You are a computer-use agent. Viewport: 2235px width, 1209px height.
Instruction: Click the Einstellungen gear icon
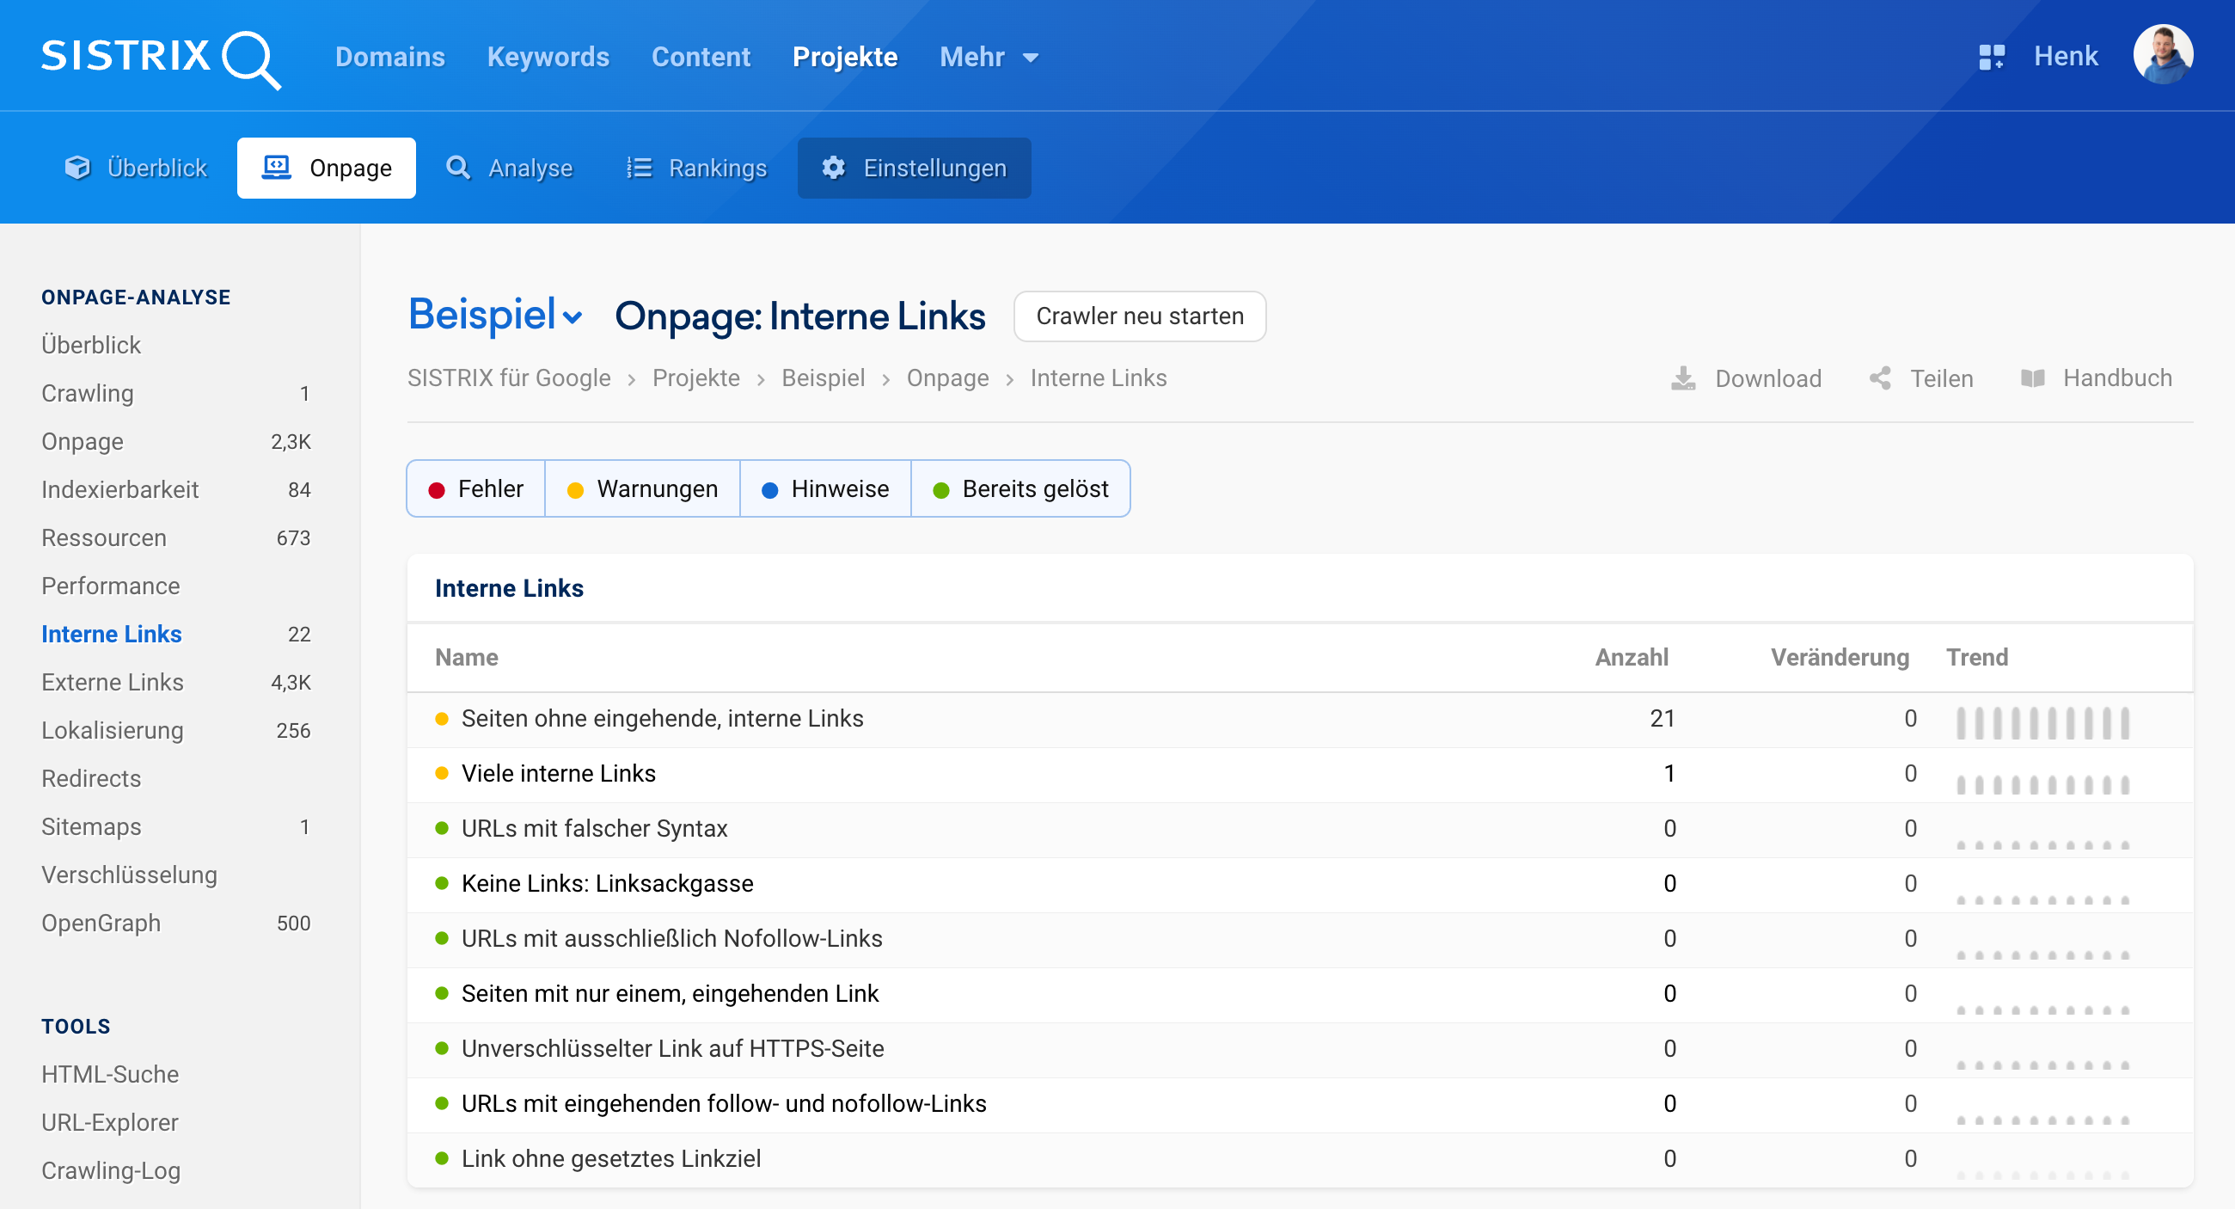pyautogui.click(x=833, y=168)
